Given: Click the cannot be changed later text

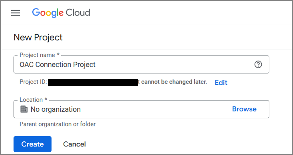Looking at the screenshot, I should [x=174, y=82].
